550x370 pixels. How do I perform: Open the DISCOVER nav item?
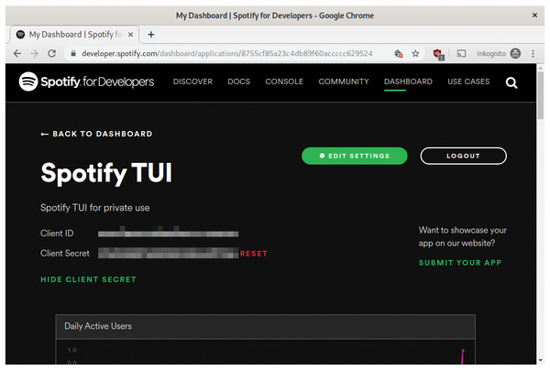pyautogui.click(x=192, y=82)
